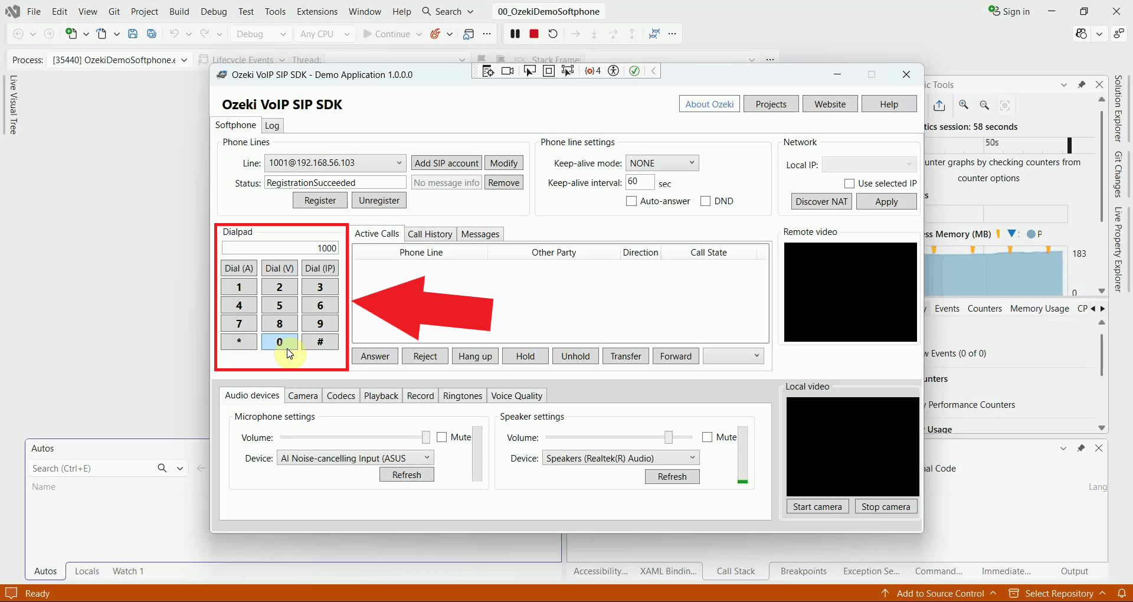Click the Restart debugging icon
The height and width of the screenshot is (602, 1133).
click(553, 34)
